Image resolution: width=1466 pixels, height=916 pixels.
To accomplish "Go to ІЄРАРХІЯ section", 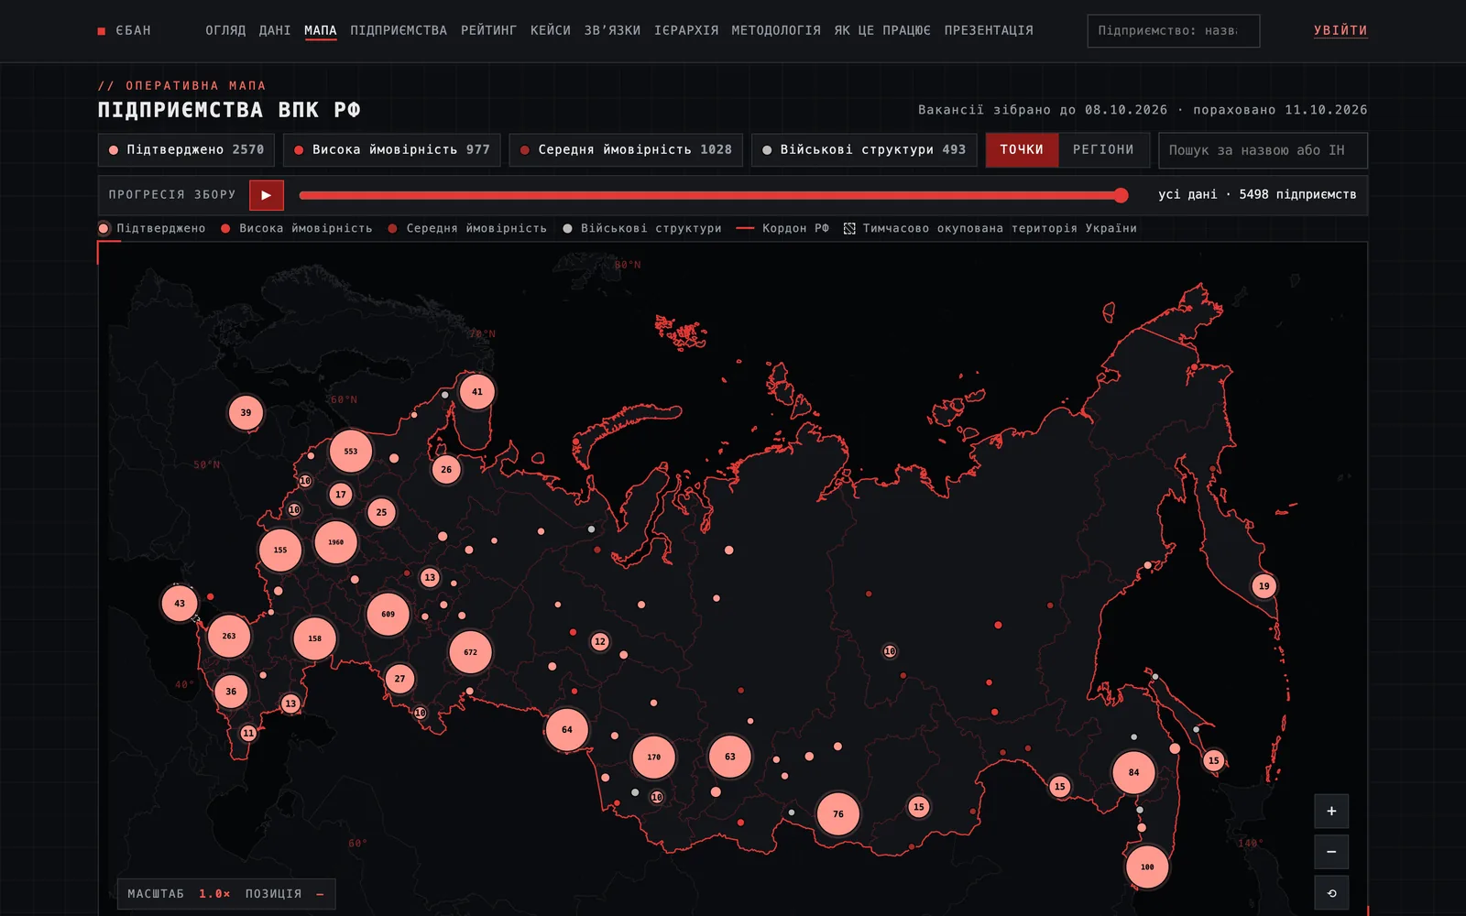I will coord(686,30).
